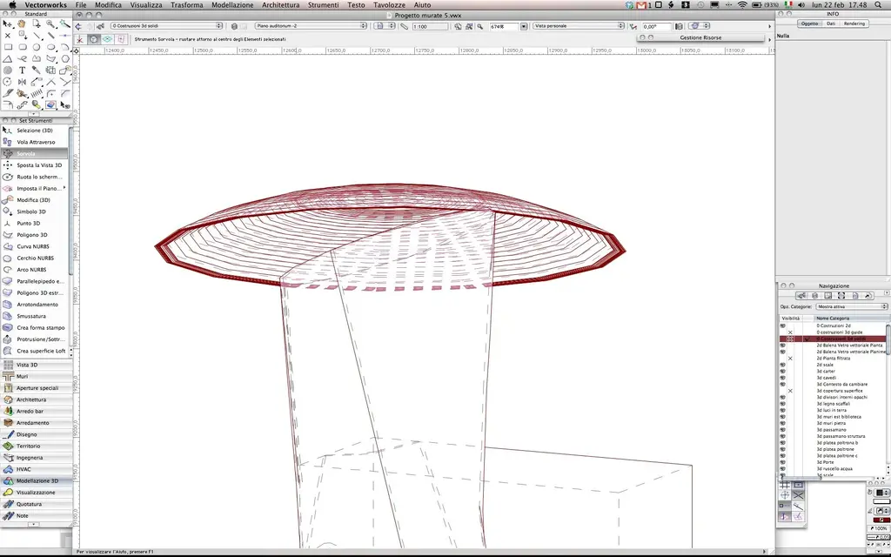
Task: Click first Flyover mode icon
Action: [x=79, y=39]
